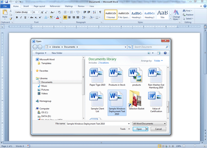Click the Refresh button beside address bar

(x=129, y=47)
